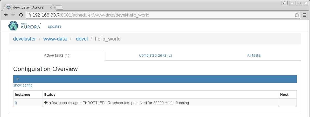The width and height of the screenshot is (310, 117).
Task: Open devel environment breadcrumb
Action: 82,39
